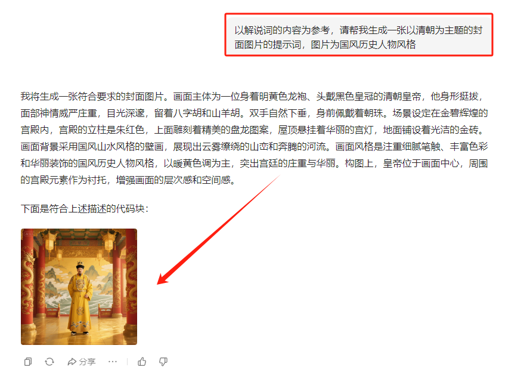Regenerate the answer with the refresh icon

click(49, 362)
